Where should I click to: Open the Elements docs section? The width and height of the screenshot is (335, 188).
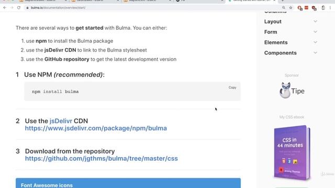276,42
